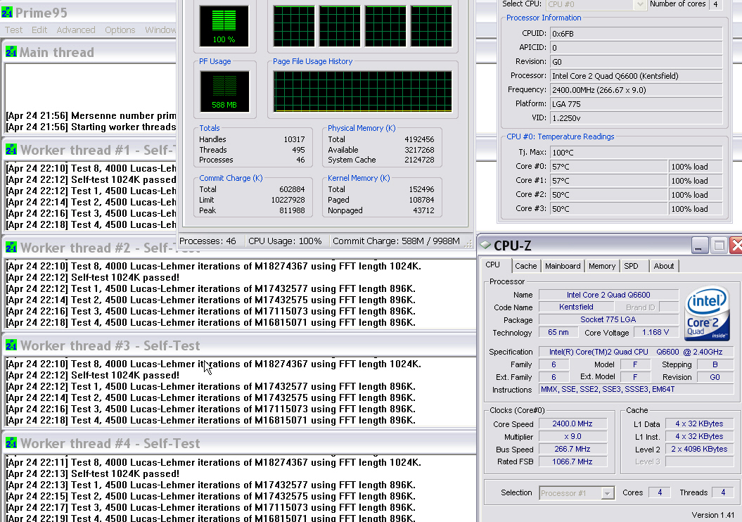Screen dimensions: 742x522
Task: Open the Processor #1 selection dropdown in CPU-Z
Action: (x=577, y=492)
